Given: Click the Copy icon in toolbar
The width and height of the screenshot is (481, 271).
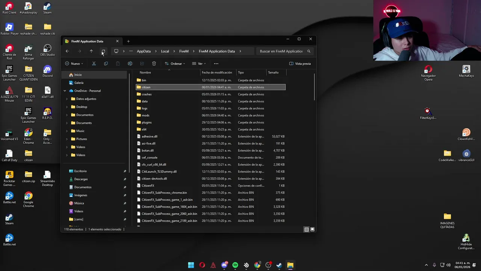Looking at the screenshot, I should coord(106,64).
